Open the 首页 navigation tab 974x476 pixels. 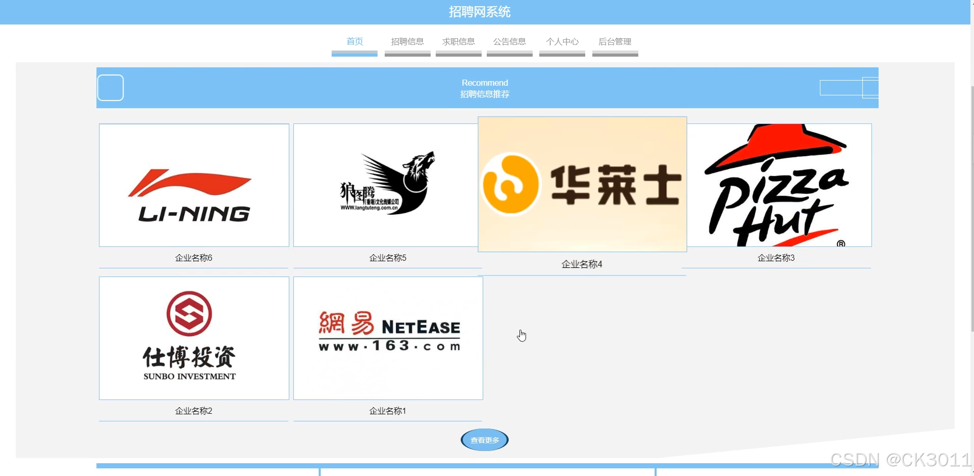point(355,42)
